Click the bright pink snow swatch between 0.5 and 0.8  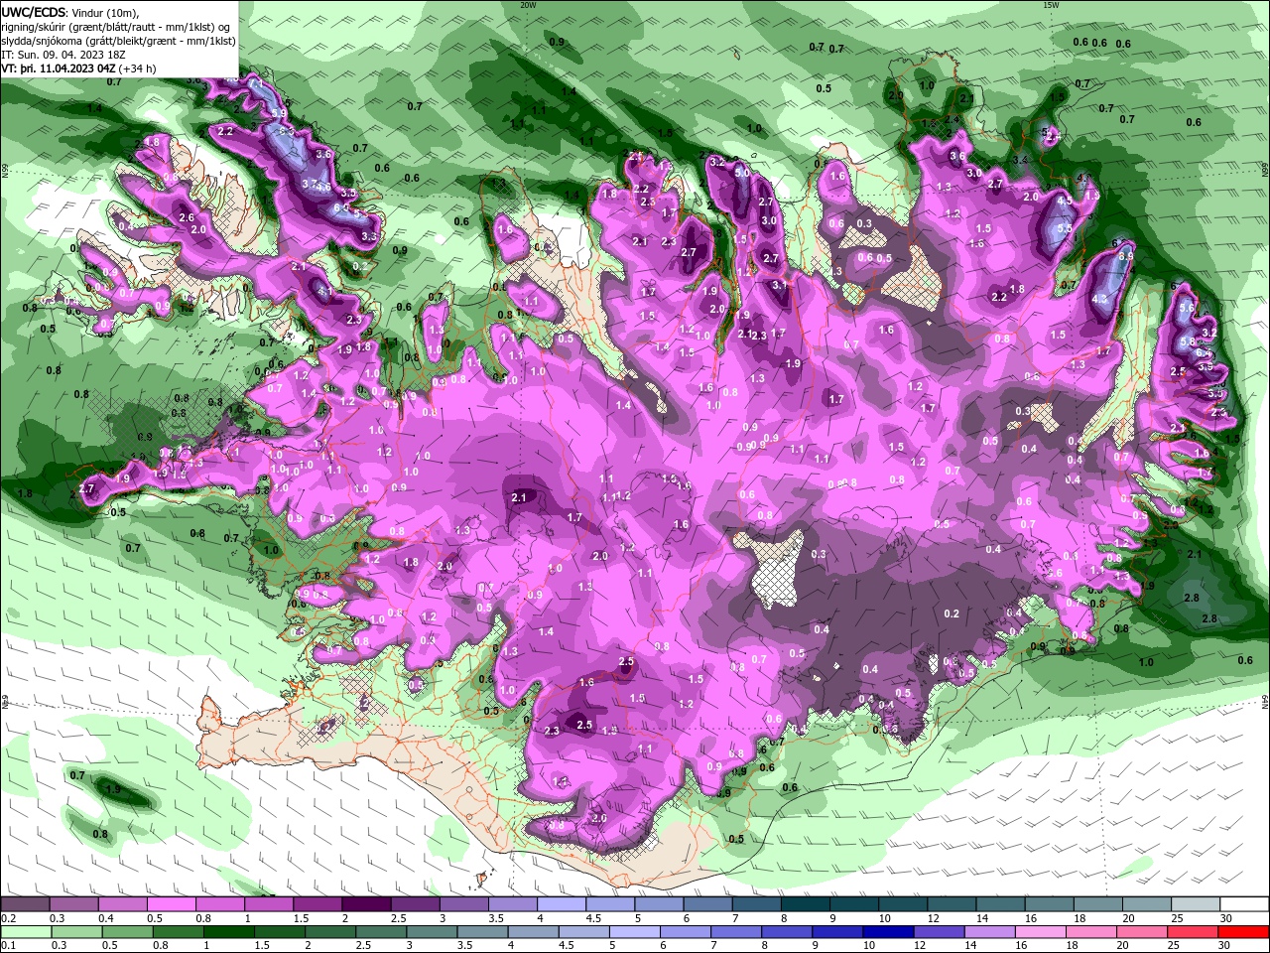[171, 904]
